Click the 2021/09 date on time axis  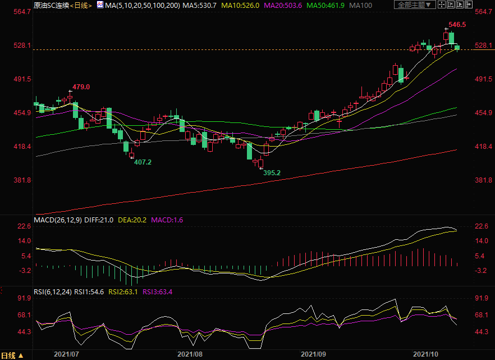pos(313,354)
